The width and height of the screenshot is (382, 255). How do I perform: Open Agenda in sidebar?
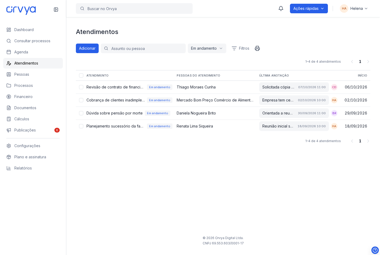(33, 52)
